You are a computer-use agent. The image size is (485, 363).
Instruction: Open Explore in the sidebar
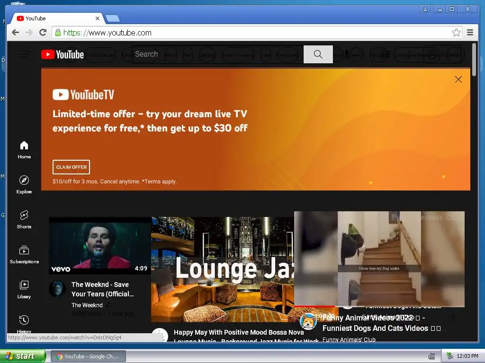[x=24, y=185]
